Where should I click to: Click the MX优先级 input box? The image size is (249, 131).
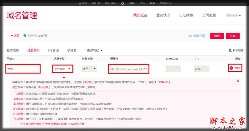[x=173, y=69]
